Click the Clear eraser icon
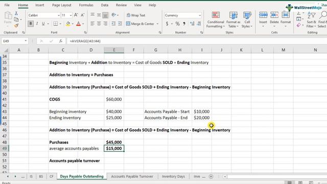This screenshot has width=327, height=184. (x=299, y=25)
